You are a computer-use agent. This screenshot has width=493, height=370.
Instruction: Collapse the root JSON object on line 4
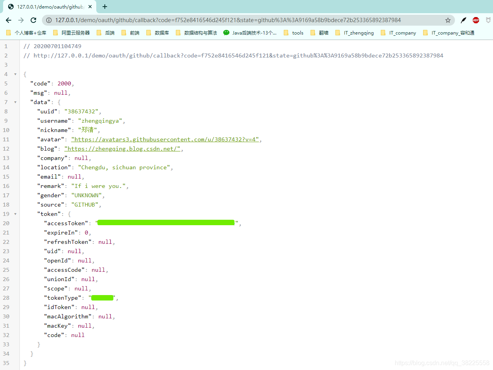pyautogui.click(x=15, y=74)
